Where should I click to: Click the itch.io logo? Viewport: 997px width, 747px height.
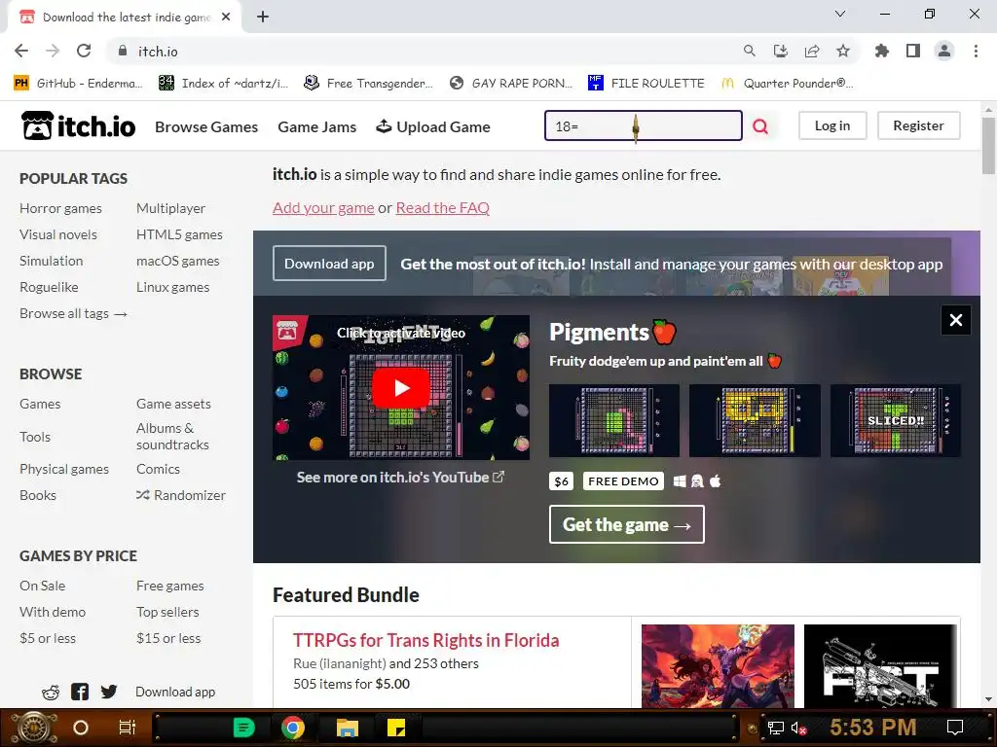pyautogui.click(x=78, y=125)
